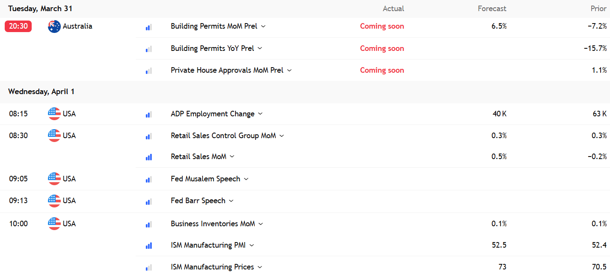The width and height of the screenshot is (610, 278).
Task: Click importance bars icon for Building Permits MoM
Action: tap(149, 27)
